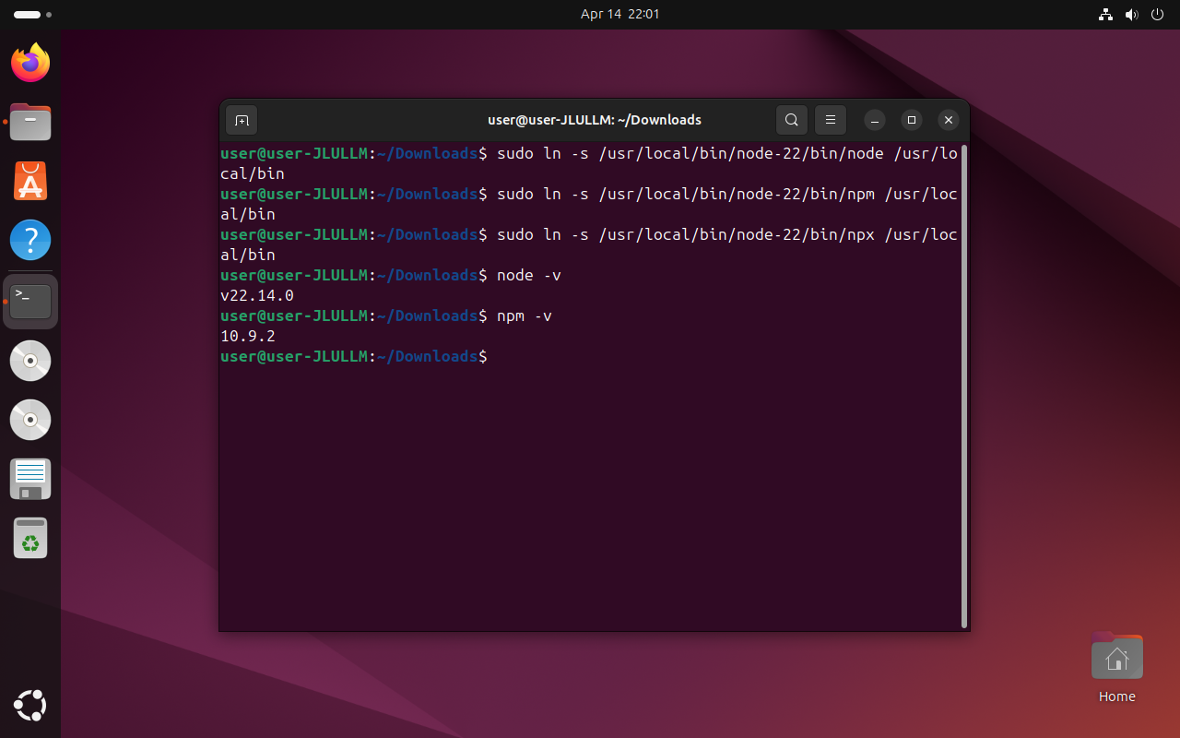Click the network icon in the top bar
Screen dimensions: 1180x738
1105,14
